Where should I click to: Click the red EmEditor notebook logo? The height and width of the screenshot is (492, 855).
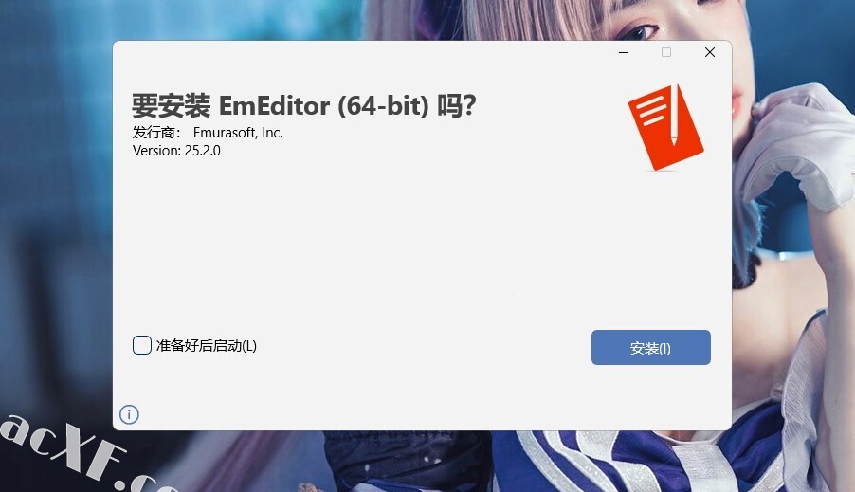665,128
